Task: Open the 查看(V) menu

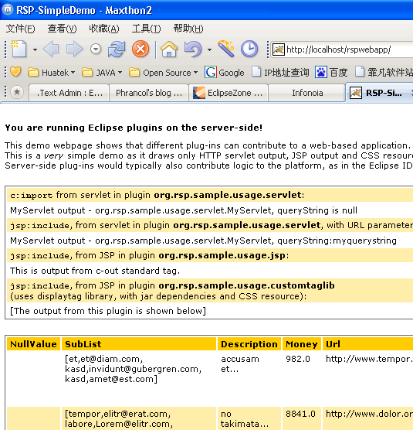Action: (x=62, y=29)
